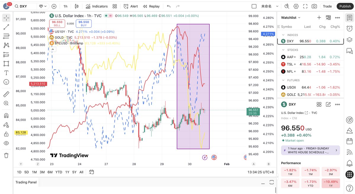
Task: Select the 5D time range
Action: [27, 172]
